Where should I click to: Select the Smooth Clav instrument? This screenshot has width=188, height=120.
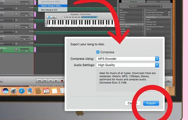pyautogui.click(x=151, y=24)
